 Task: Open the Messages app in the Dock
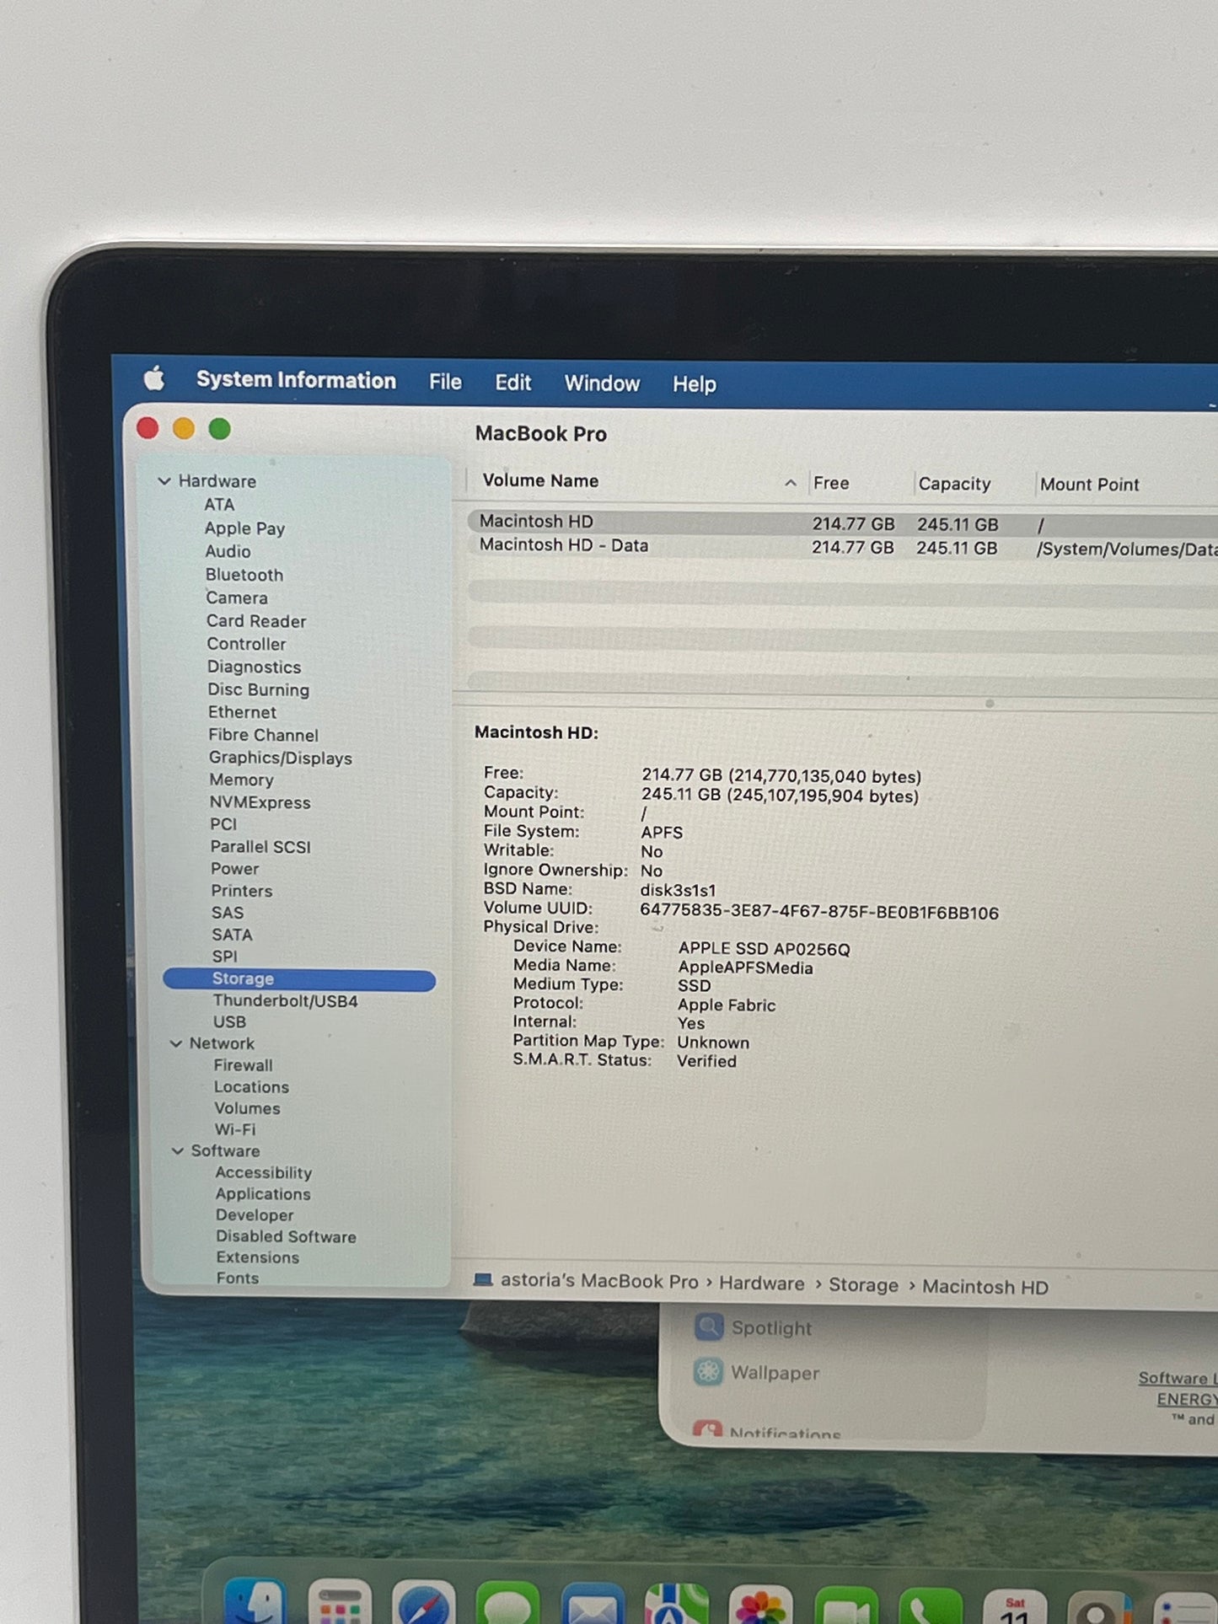point(507,1604)
